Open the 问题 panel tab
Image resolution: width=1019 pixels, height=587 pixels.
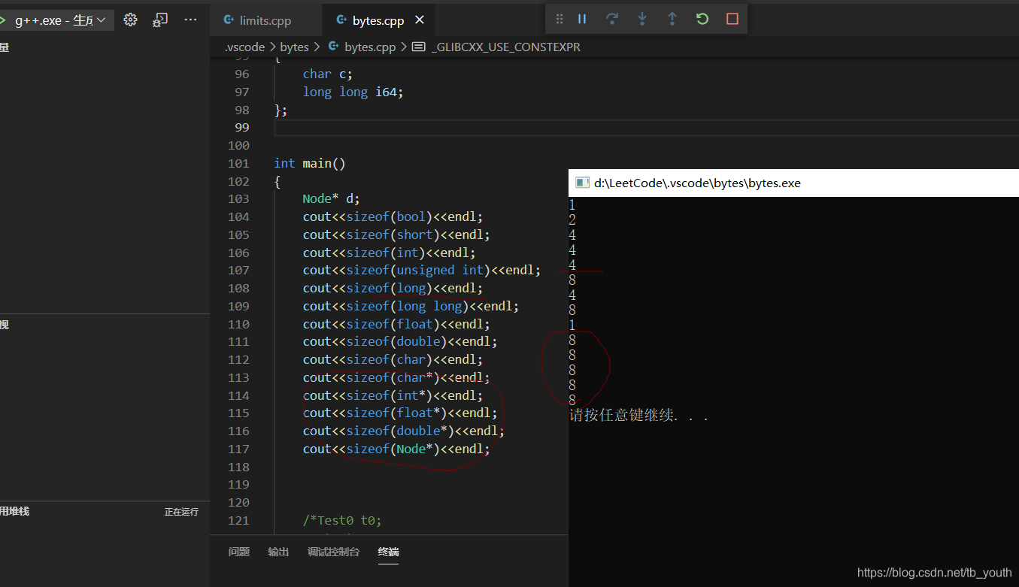click(x=239, y=552)
